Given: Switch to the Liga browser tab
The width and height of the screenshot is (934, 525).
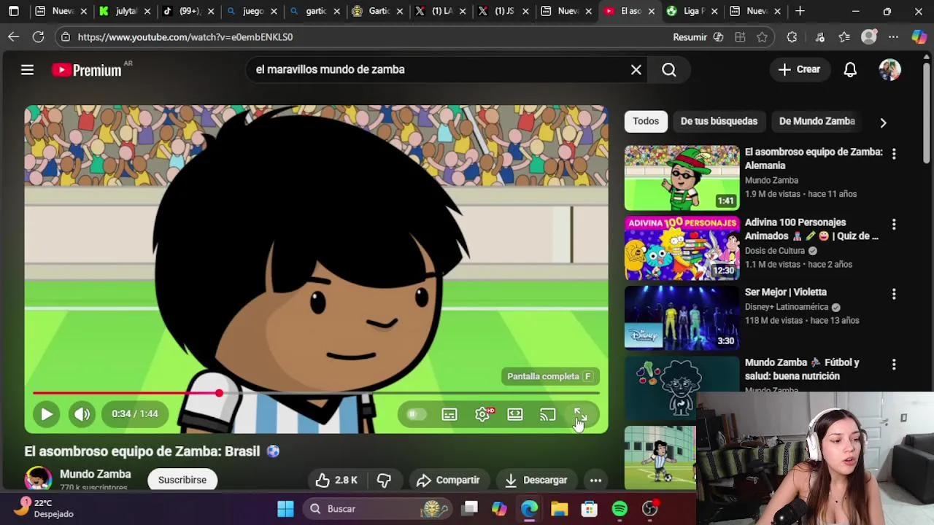Looking at the screenshot, I should [692, 11].
